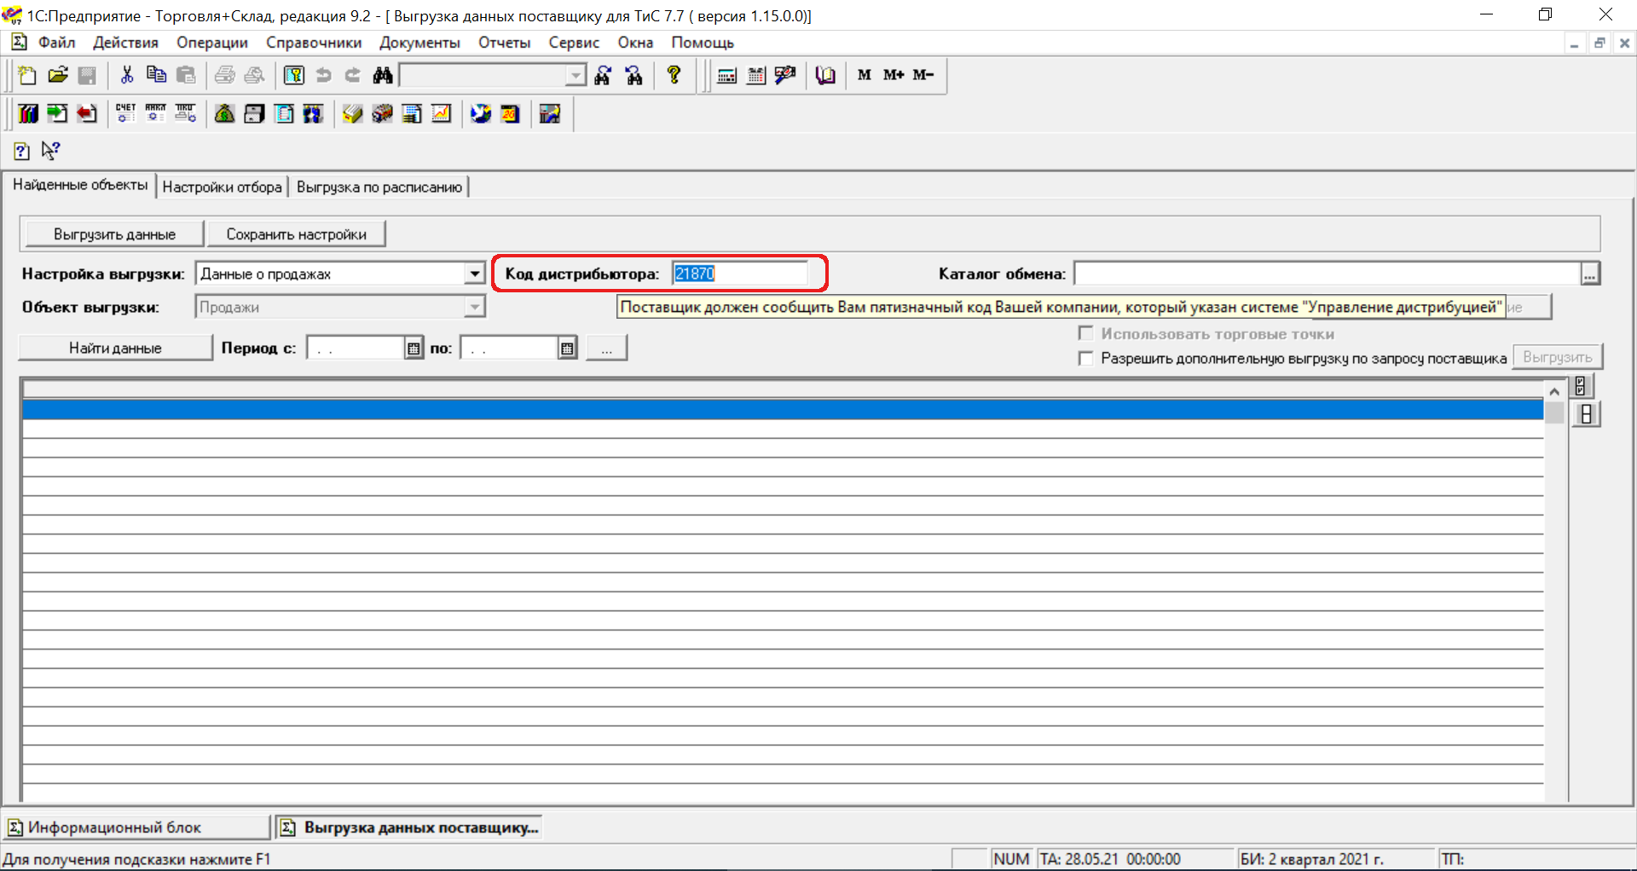
Task: Click the СЧЕТ invoice icon
Action: pyautogui.click(x=125, y=113)
